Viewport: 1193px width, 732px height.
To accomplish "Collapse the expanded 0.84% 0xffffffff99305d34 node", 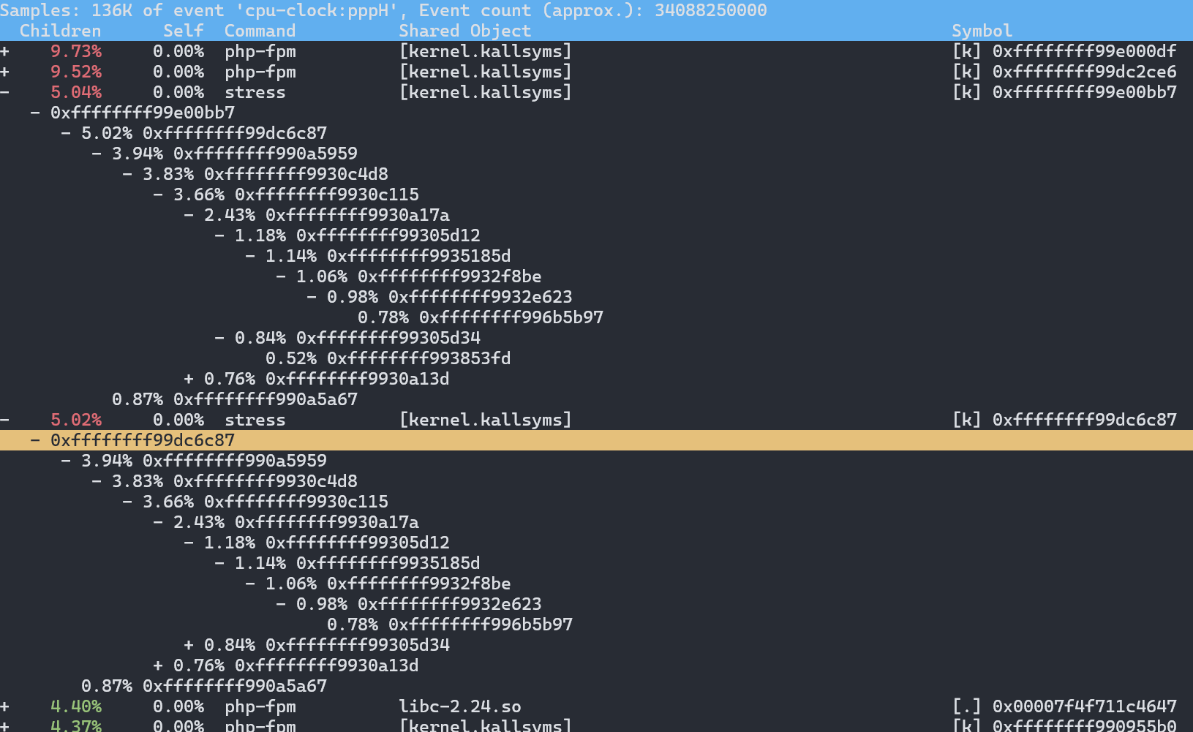I will [x=219, y=338].
